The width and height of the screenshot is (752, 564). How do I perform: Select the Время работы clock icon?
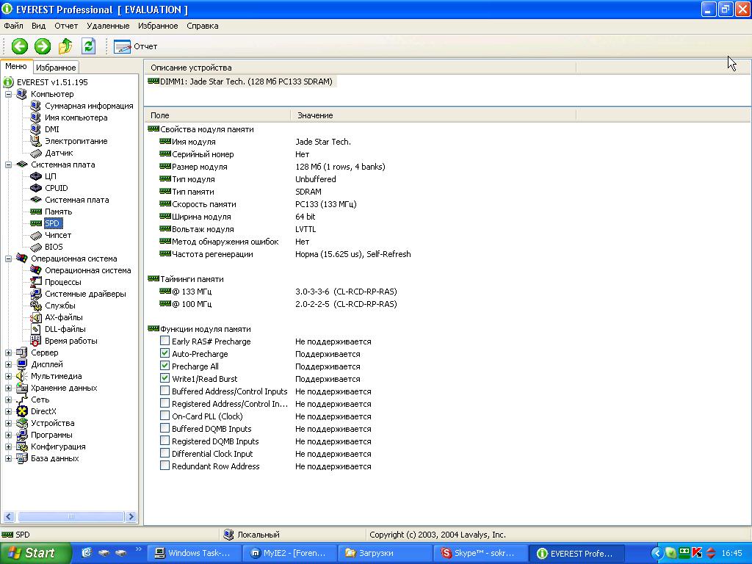pyautogui.click(x=35, y=341)
